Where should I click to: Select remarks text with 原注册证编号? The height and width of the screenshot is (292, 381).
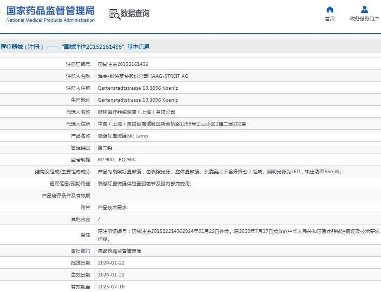[x=238, y=235]
